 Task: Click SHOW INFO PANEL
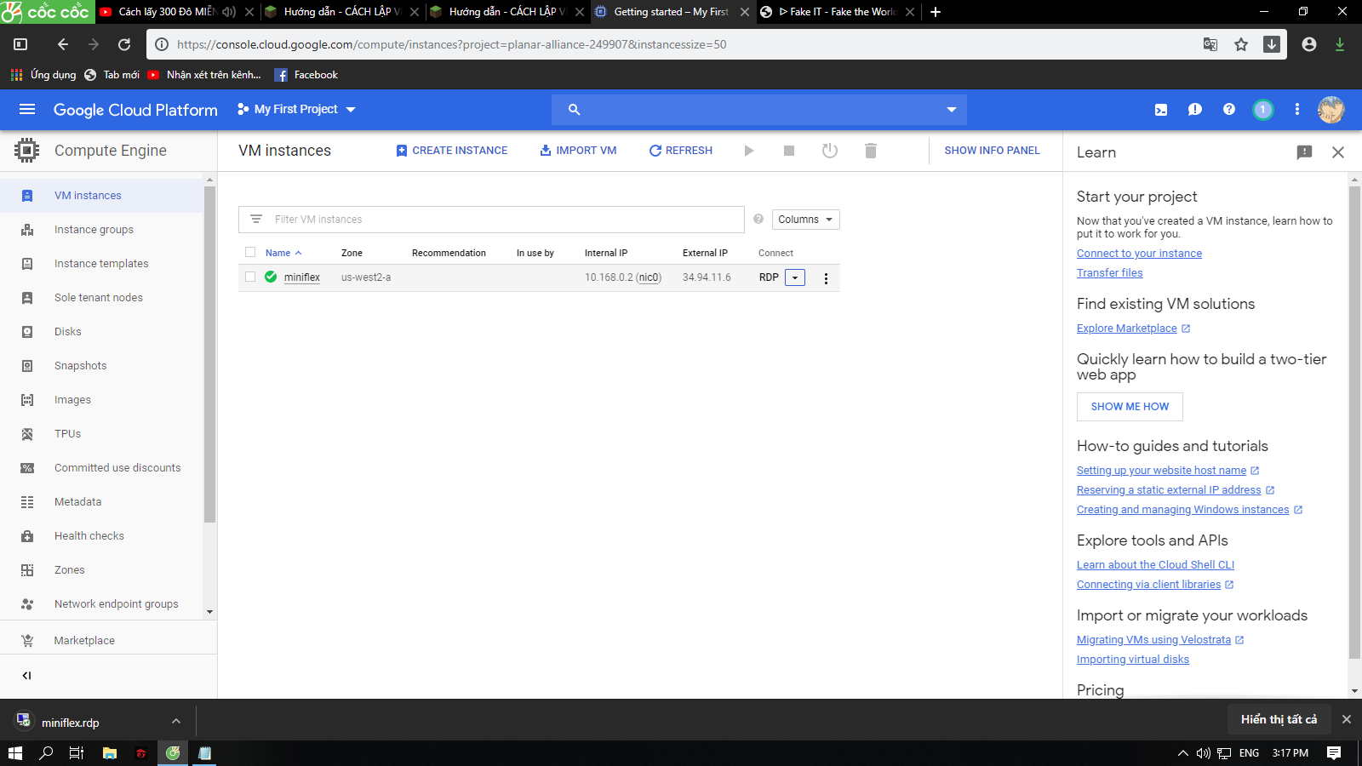pos(992,151)
